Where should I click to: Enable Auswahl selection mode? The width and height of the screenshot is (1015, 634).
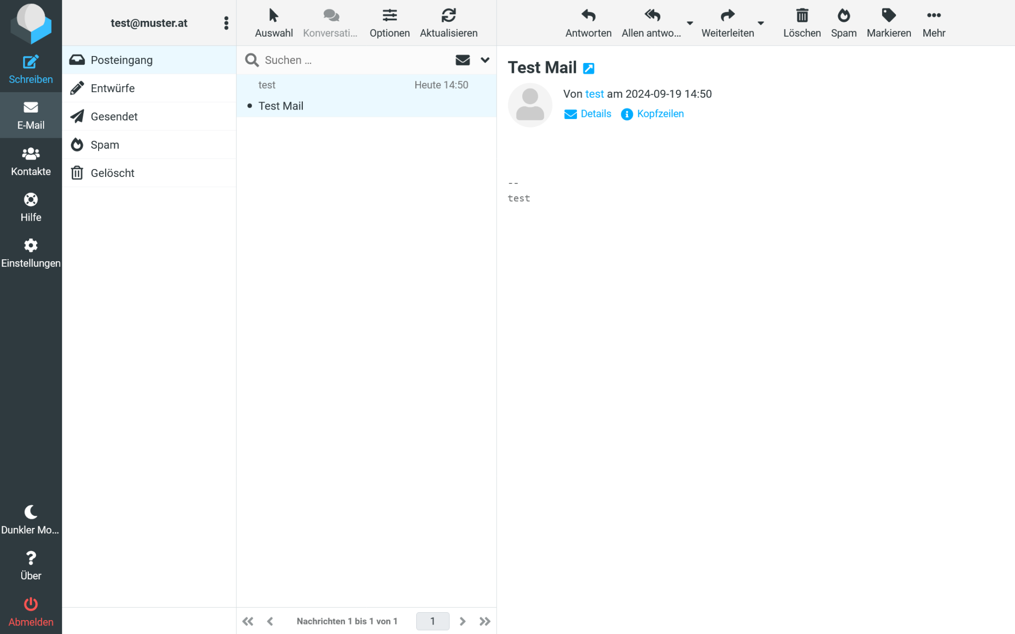[x=273, y=15]
